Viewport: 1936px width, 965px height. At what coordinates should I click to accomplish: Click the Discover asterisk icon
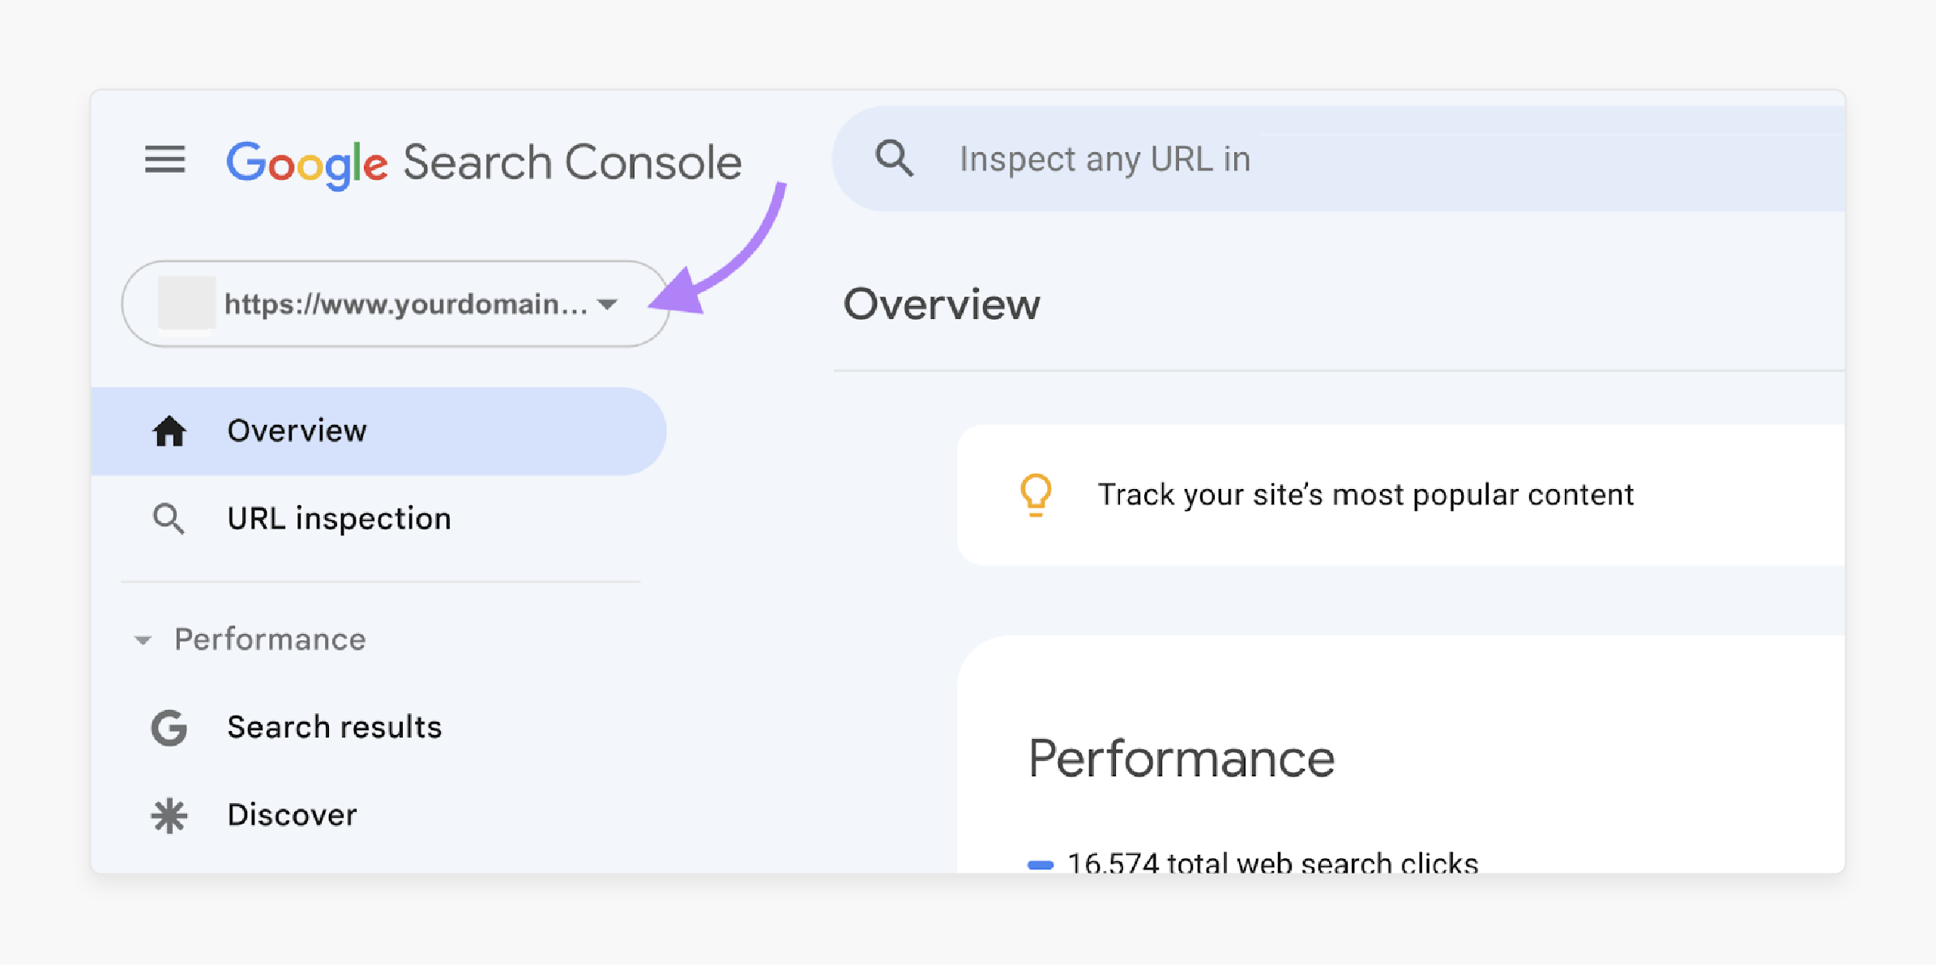click(169, 815)
